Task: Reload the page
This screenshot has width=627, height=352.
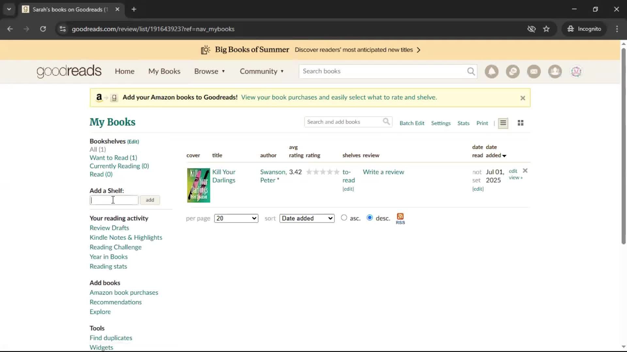Action: pos(43,29)
